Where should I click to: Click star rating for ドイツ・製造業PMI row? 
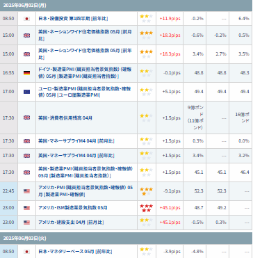pyautogui.click(x=146, y=73)
